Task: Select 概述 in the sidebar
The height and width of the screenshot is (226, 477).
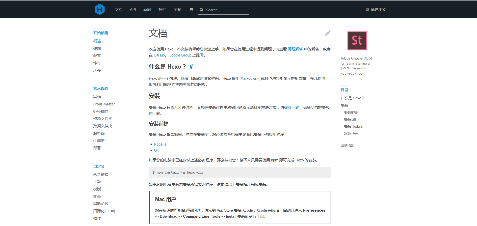Action: (x=97, y=41)
